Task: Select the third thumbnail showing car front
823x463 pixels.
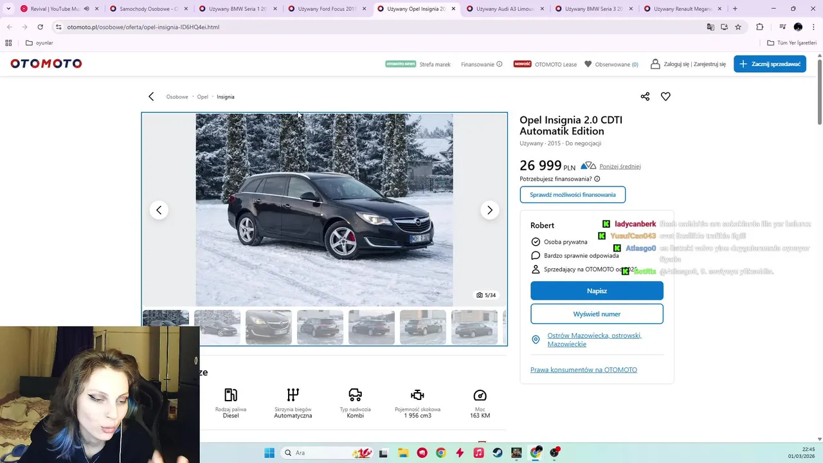Action: [x=269, y=327]
